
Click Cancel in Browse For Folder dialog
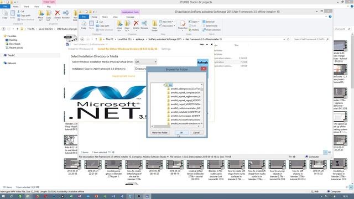pyautogui.click(x=196, y=133)
